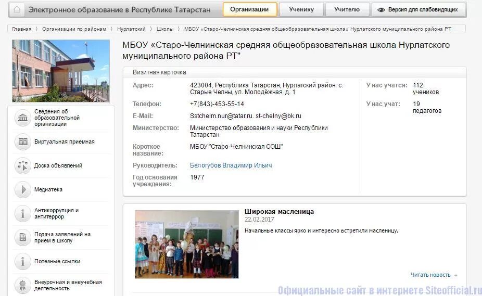The height and width of the screenshot is (296, 482).
Task: Click the building icon for Сведения об организации
Action: coord(23,118)
